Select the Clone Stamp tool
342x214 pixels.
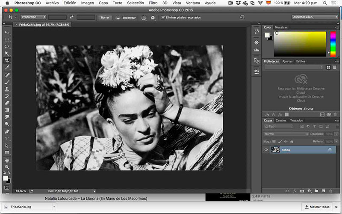(7, 89)
